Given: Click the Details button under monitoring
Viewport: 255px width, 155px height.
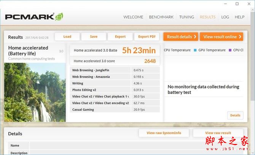Looking at the screenshot, I should (235, 115).
